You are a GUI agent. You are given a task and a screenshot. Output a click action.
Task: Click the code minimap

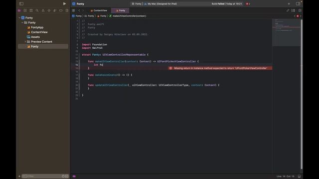tap(286, 32)
